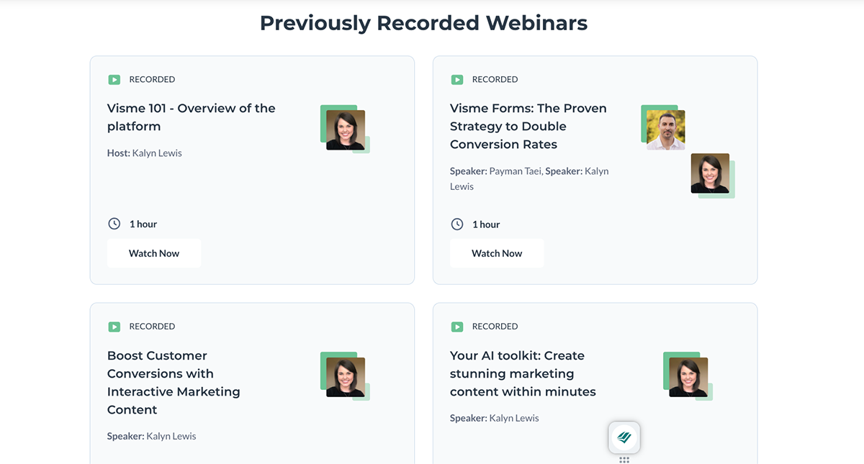Click the Previously Recorded Webinars heading
864x464 pixels.
423,22
